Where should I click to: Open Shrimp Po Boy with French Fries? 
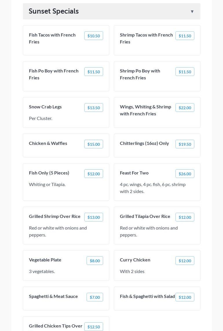click(140, 74)
